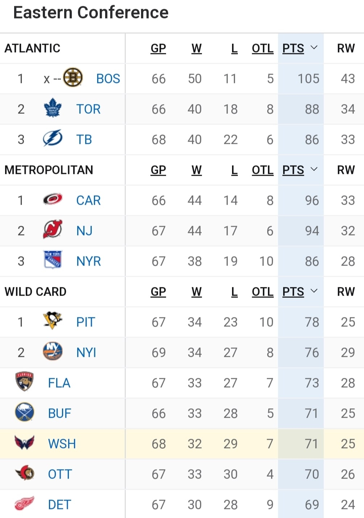
Task: Open the Tampa Bay Lightning logo
Action: 53,139
